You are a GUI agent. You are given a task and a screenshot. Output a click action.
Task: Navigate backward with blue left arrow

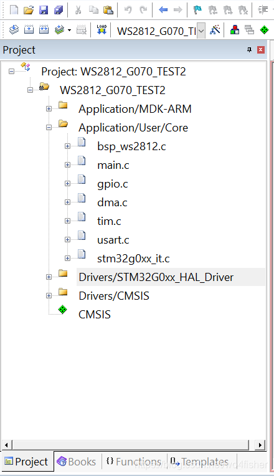tap(163, 10)
